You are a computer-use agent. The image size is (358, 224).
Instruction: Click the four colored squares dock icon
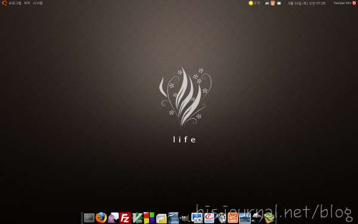(149, 217)
